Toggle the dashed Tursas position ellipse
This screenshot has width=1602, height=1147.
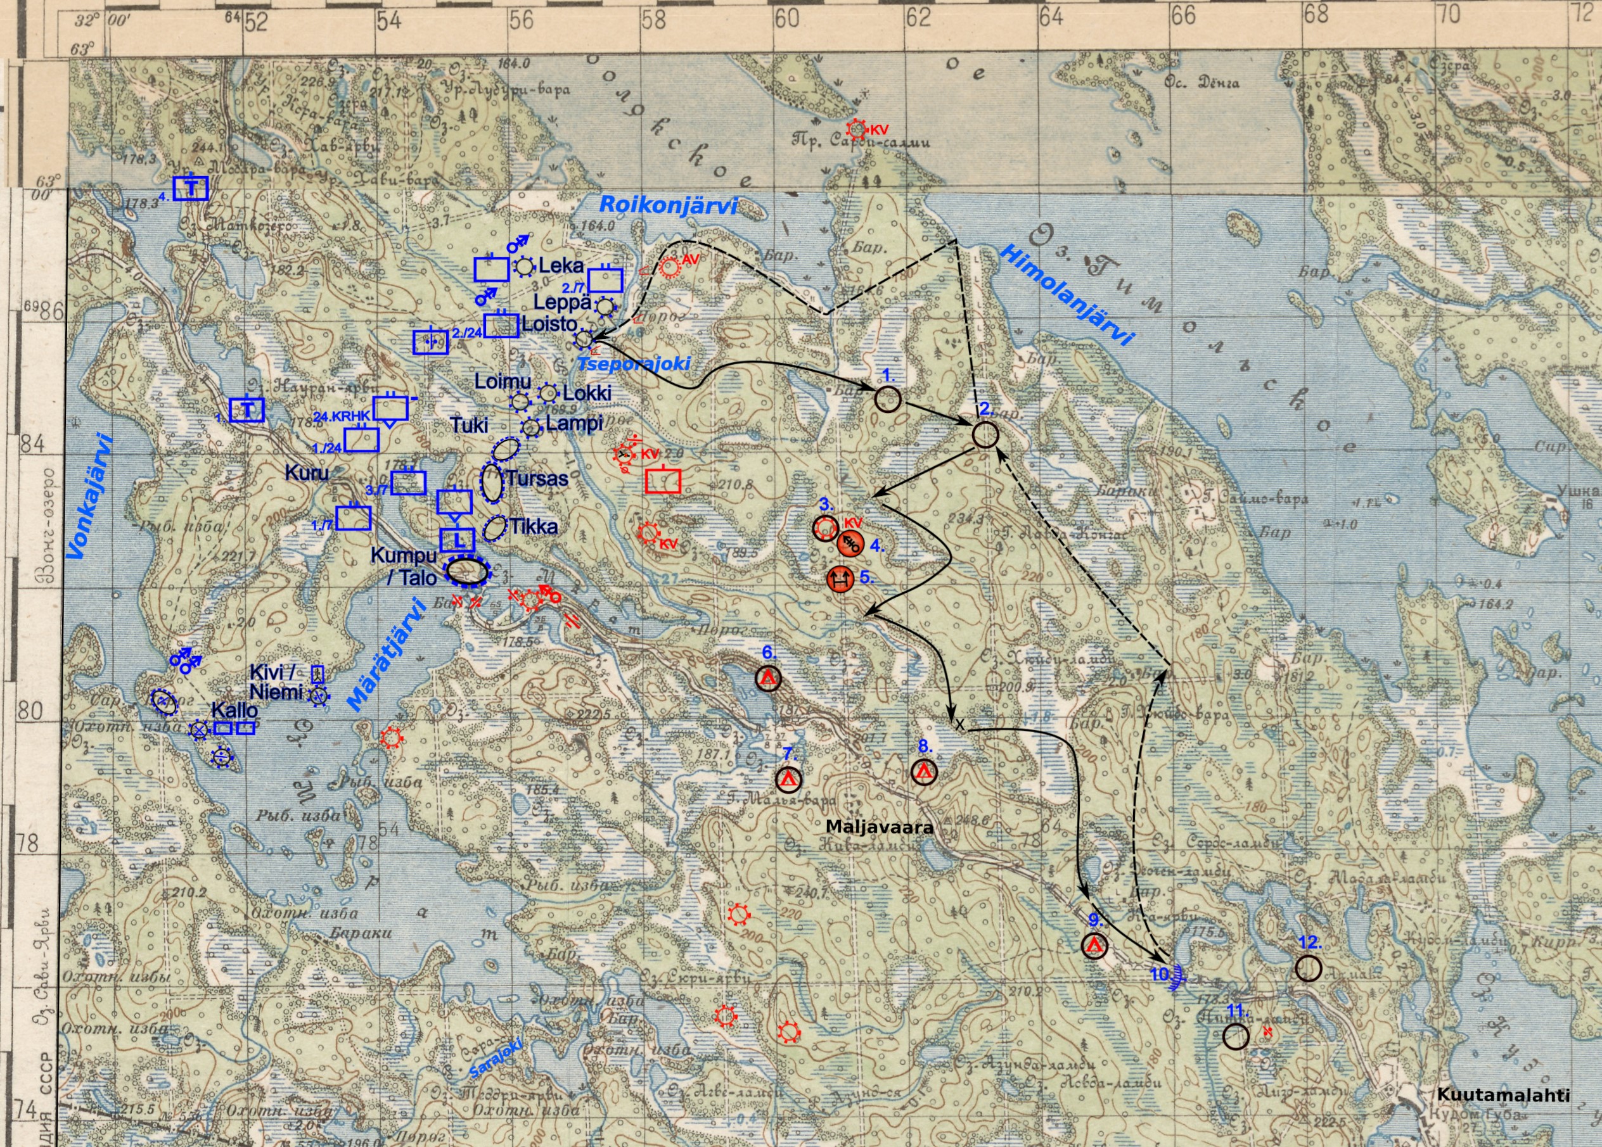[x=492, y=483]
